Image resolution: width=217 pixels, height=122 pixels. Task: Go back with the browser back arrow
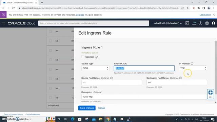3,8
